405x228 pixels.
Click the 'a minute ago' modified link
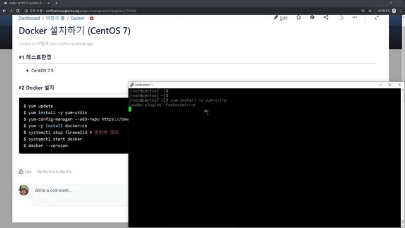pyautogui.click(x=82, y=44)
